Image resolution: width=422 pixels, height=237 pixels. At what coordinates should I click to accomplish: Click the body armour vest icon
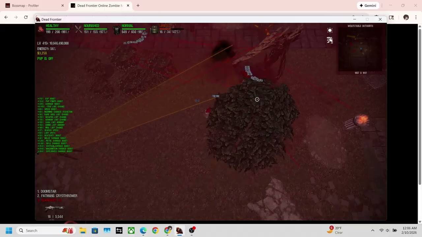116,30
